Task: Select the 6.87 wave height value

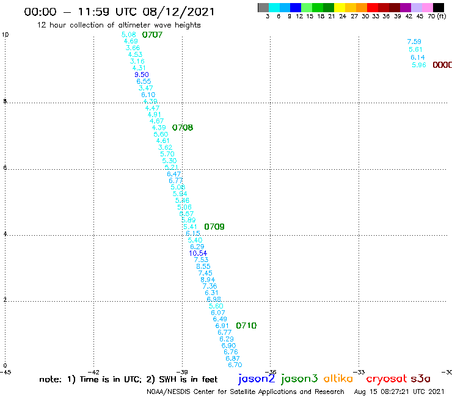Action: [233, 359]
